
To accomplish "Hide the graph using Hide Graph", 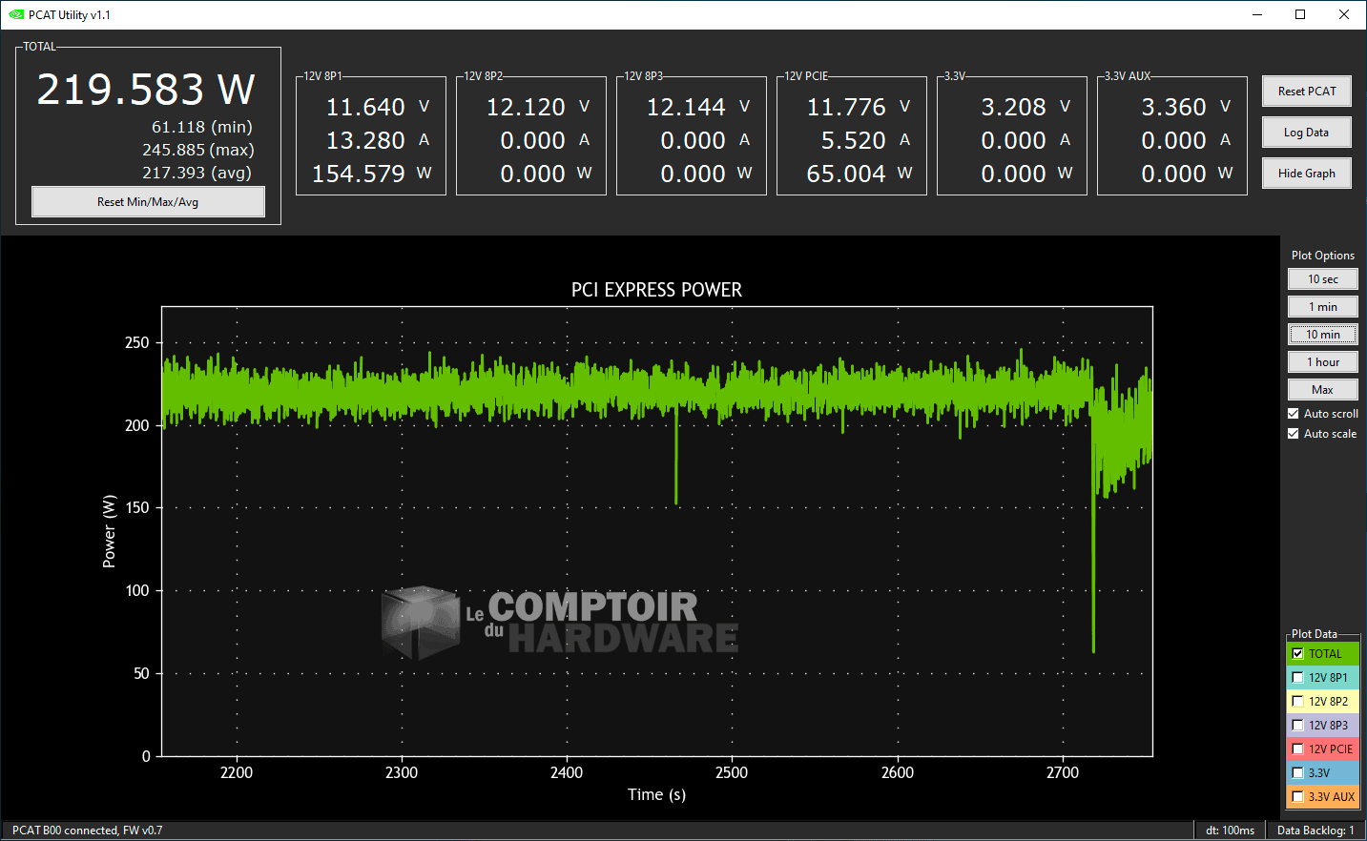I will [x=1306, y=174].
